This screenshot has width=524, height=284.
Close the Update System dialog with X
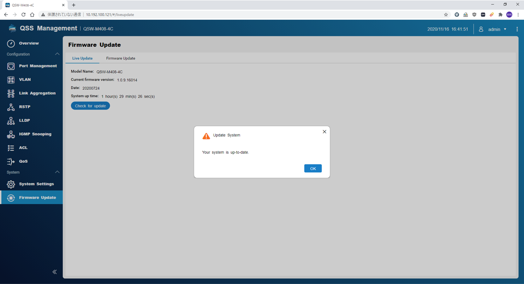(324, 132)
